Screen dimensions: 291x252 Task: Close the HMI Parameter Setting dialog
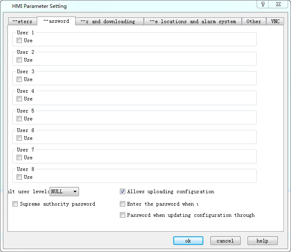pyautogui.click(x=278, y=4)
